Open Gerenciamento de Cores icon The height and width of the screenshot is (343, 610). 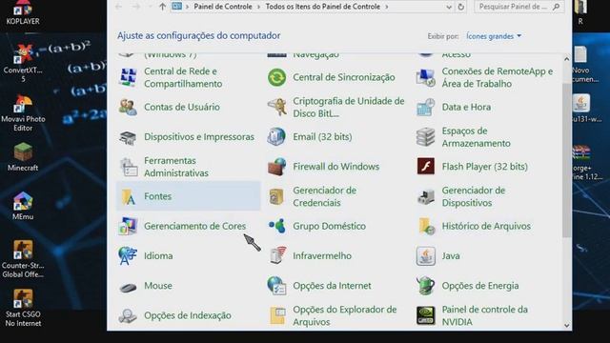128,226
